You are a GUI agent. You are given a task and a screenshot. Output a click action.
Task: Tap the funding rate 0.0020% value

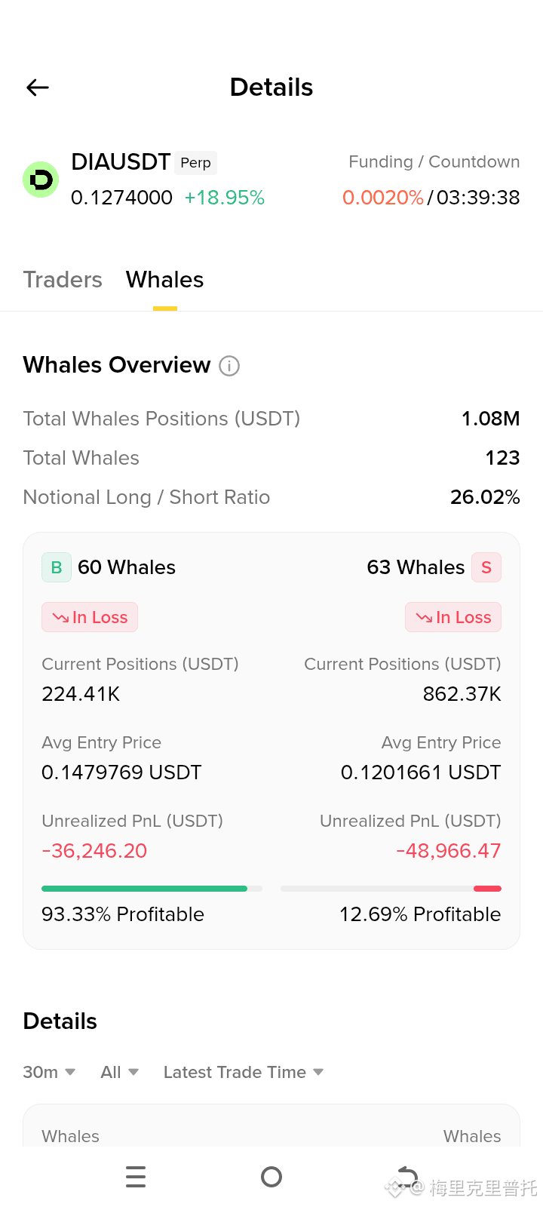coord(383,198)
